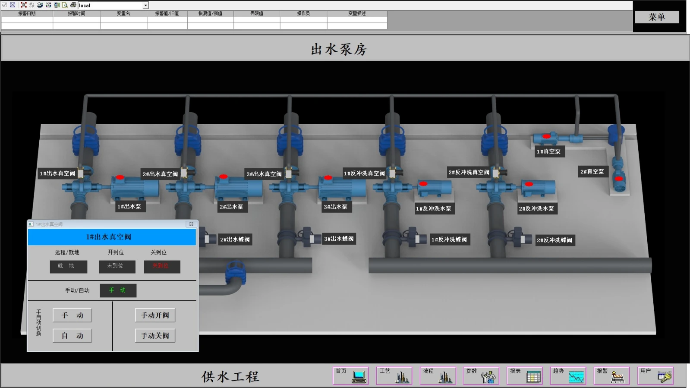Open the 菜单 menu button
This screenshot has height=388, width=690.
coord(656,17)
